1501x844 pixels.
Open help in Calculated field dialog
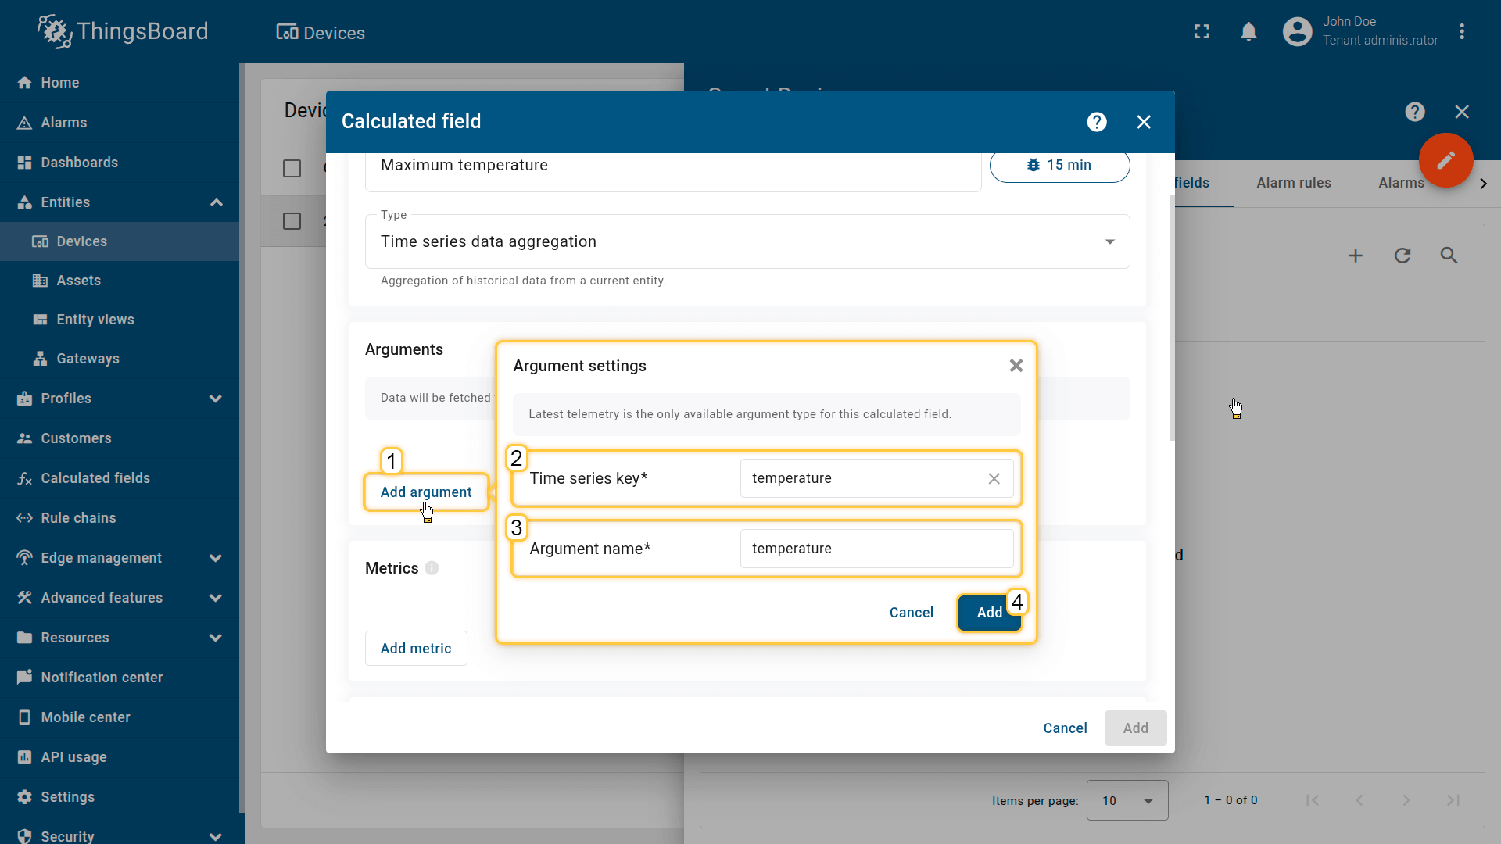[1097, 122]
